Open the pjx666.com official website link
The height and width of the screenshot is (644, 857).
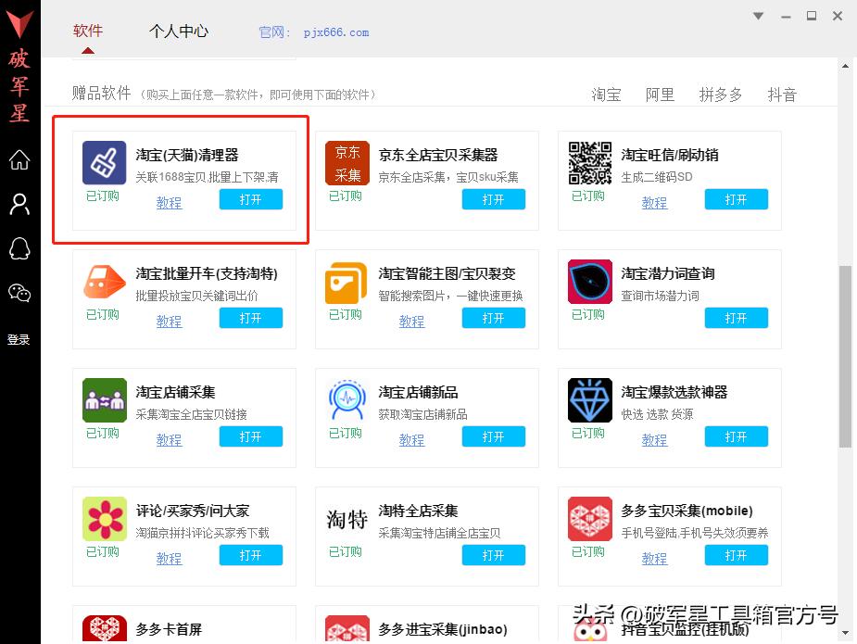click(x=337, y=32)
